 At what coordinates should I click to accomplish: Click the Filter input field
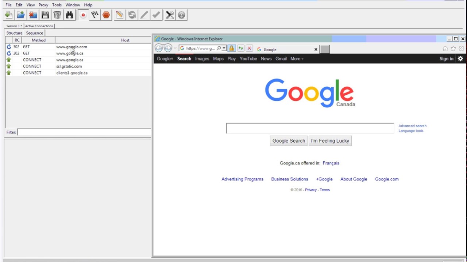84,132
